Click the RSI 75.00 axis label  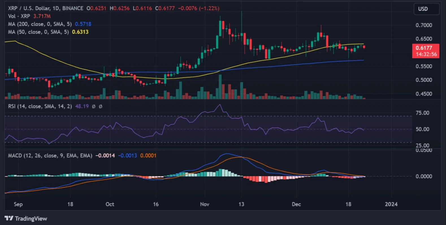coord(423,113)
